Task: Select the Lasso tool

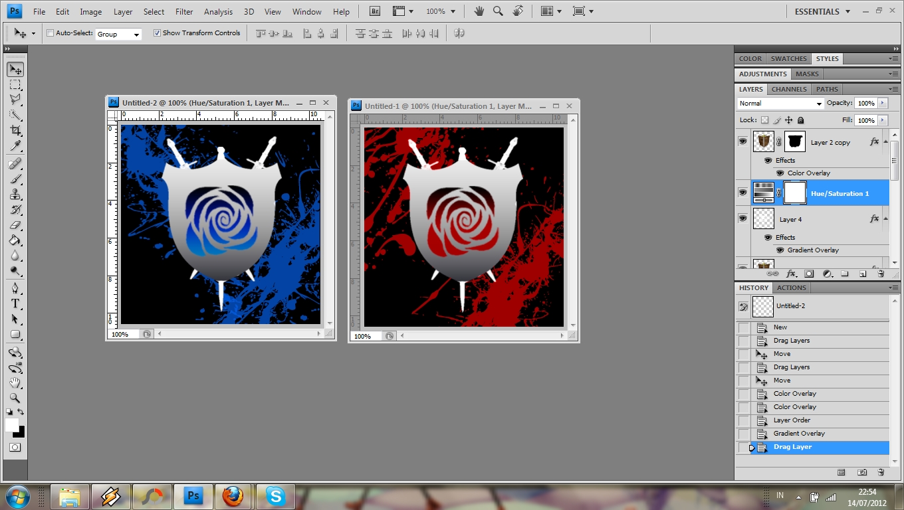Action: pyautogui.click(x=15, y=100)
